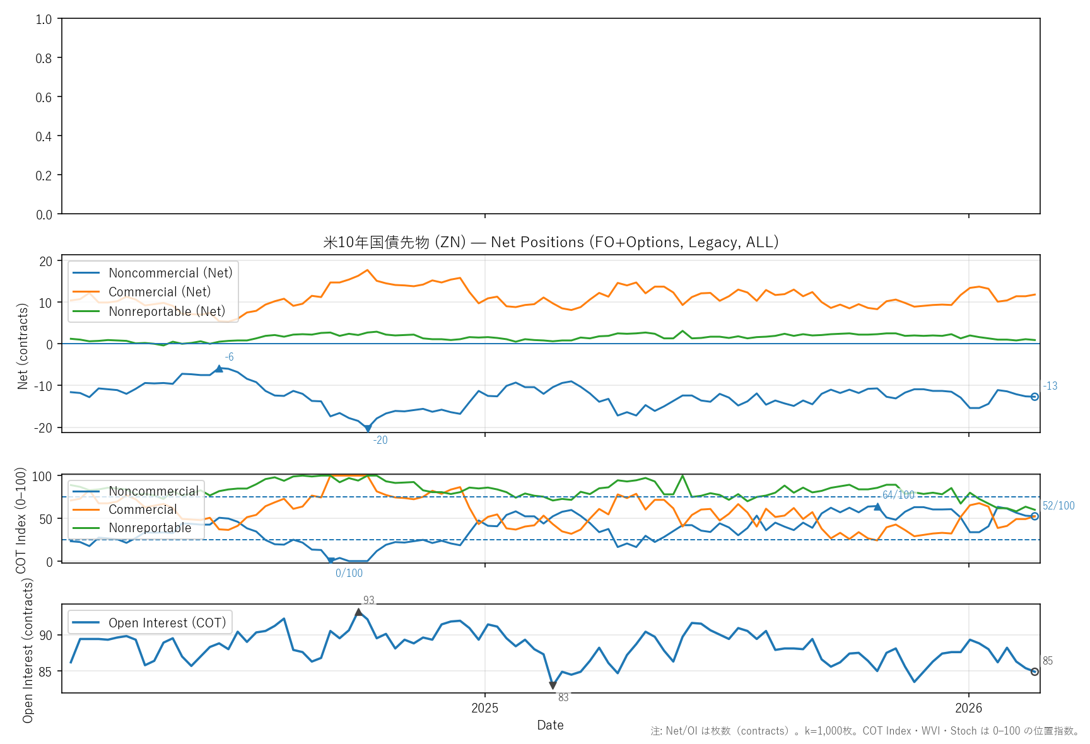This screenshot has height=744, width=1090.
Task: Select the Commercial entry in the COT Index legend
Action: point(143,509)
